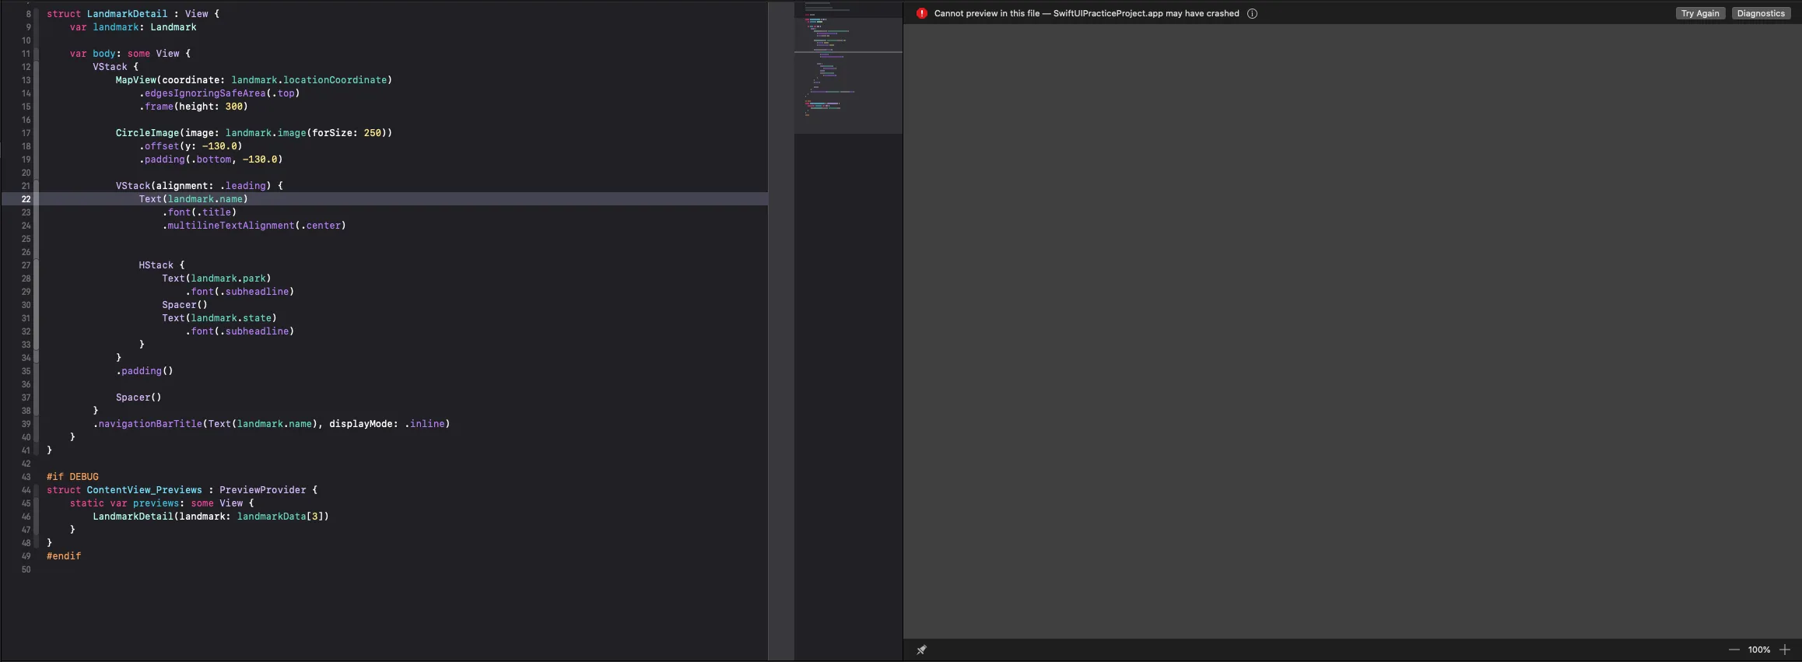Screen dimensions: 1802x662
Task: Click the MapView initializer call
Action: [254, 80]
